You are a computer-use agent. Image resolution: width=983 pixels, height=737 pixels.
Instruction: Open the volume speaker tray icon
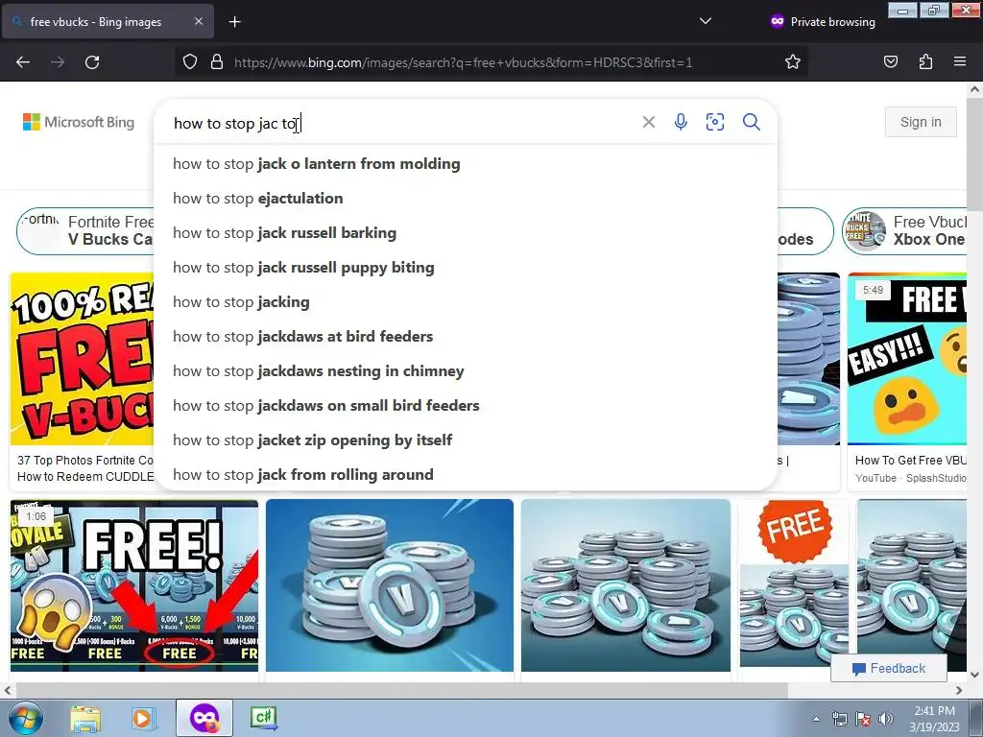(x=885, y=719)
